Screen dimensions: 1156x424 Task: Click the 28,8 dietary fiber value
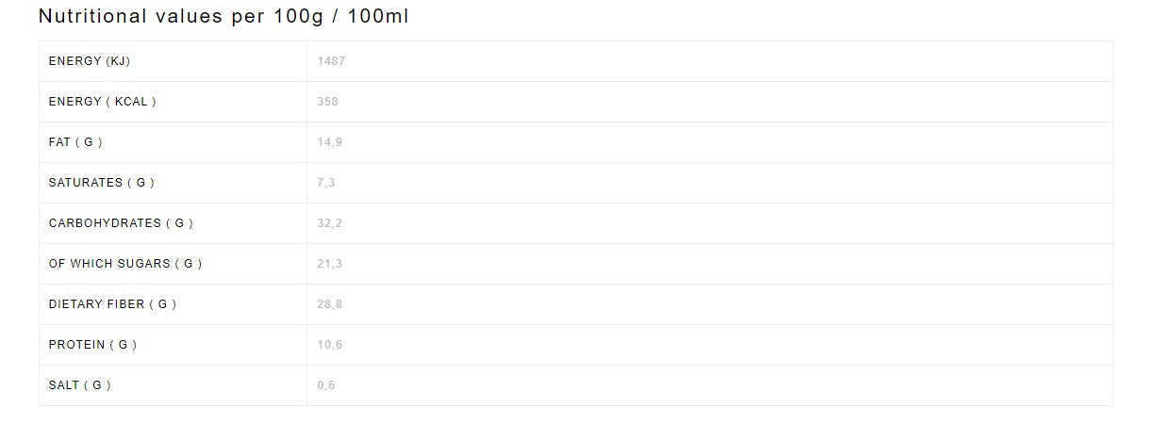329,304
